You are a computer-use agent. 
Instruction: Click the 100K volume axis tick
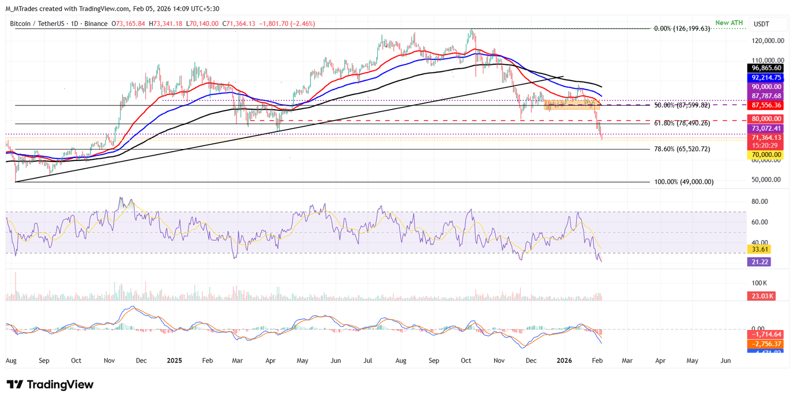tap(759, 284)
